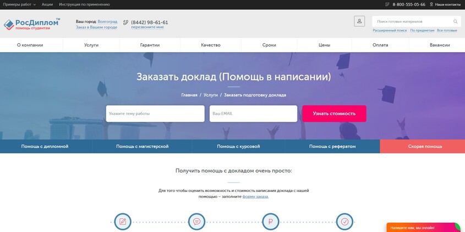This screenshot has width=465, height=232.
Task: Select the Скорая помощь tab
Action: [x=425, y=146]
